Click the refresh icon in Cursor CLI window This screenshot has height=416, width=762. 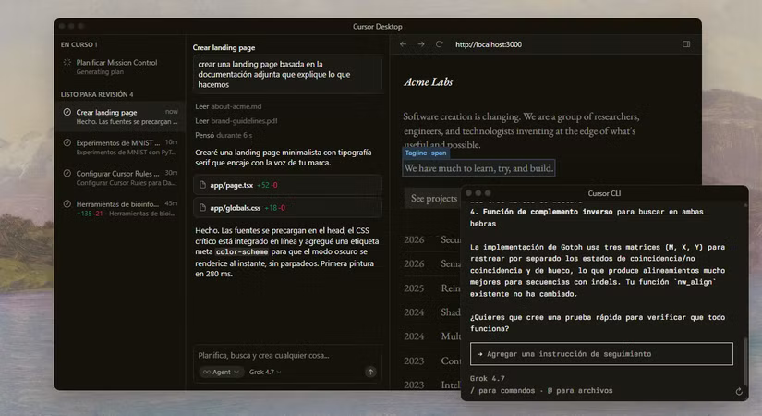[739, 391]
